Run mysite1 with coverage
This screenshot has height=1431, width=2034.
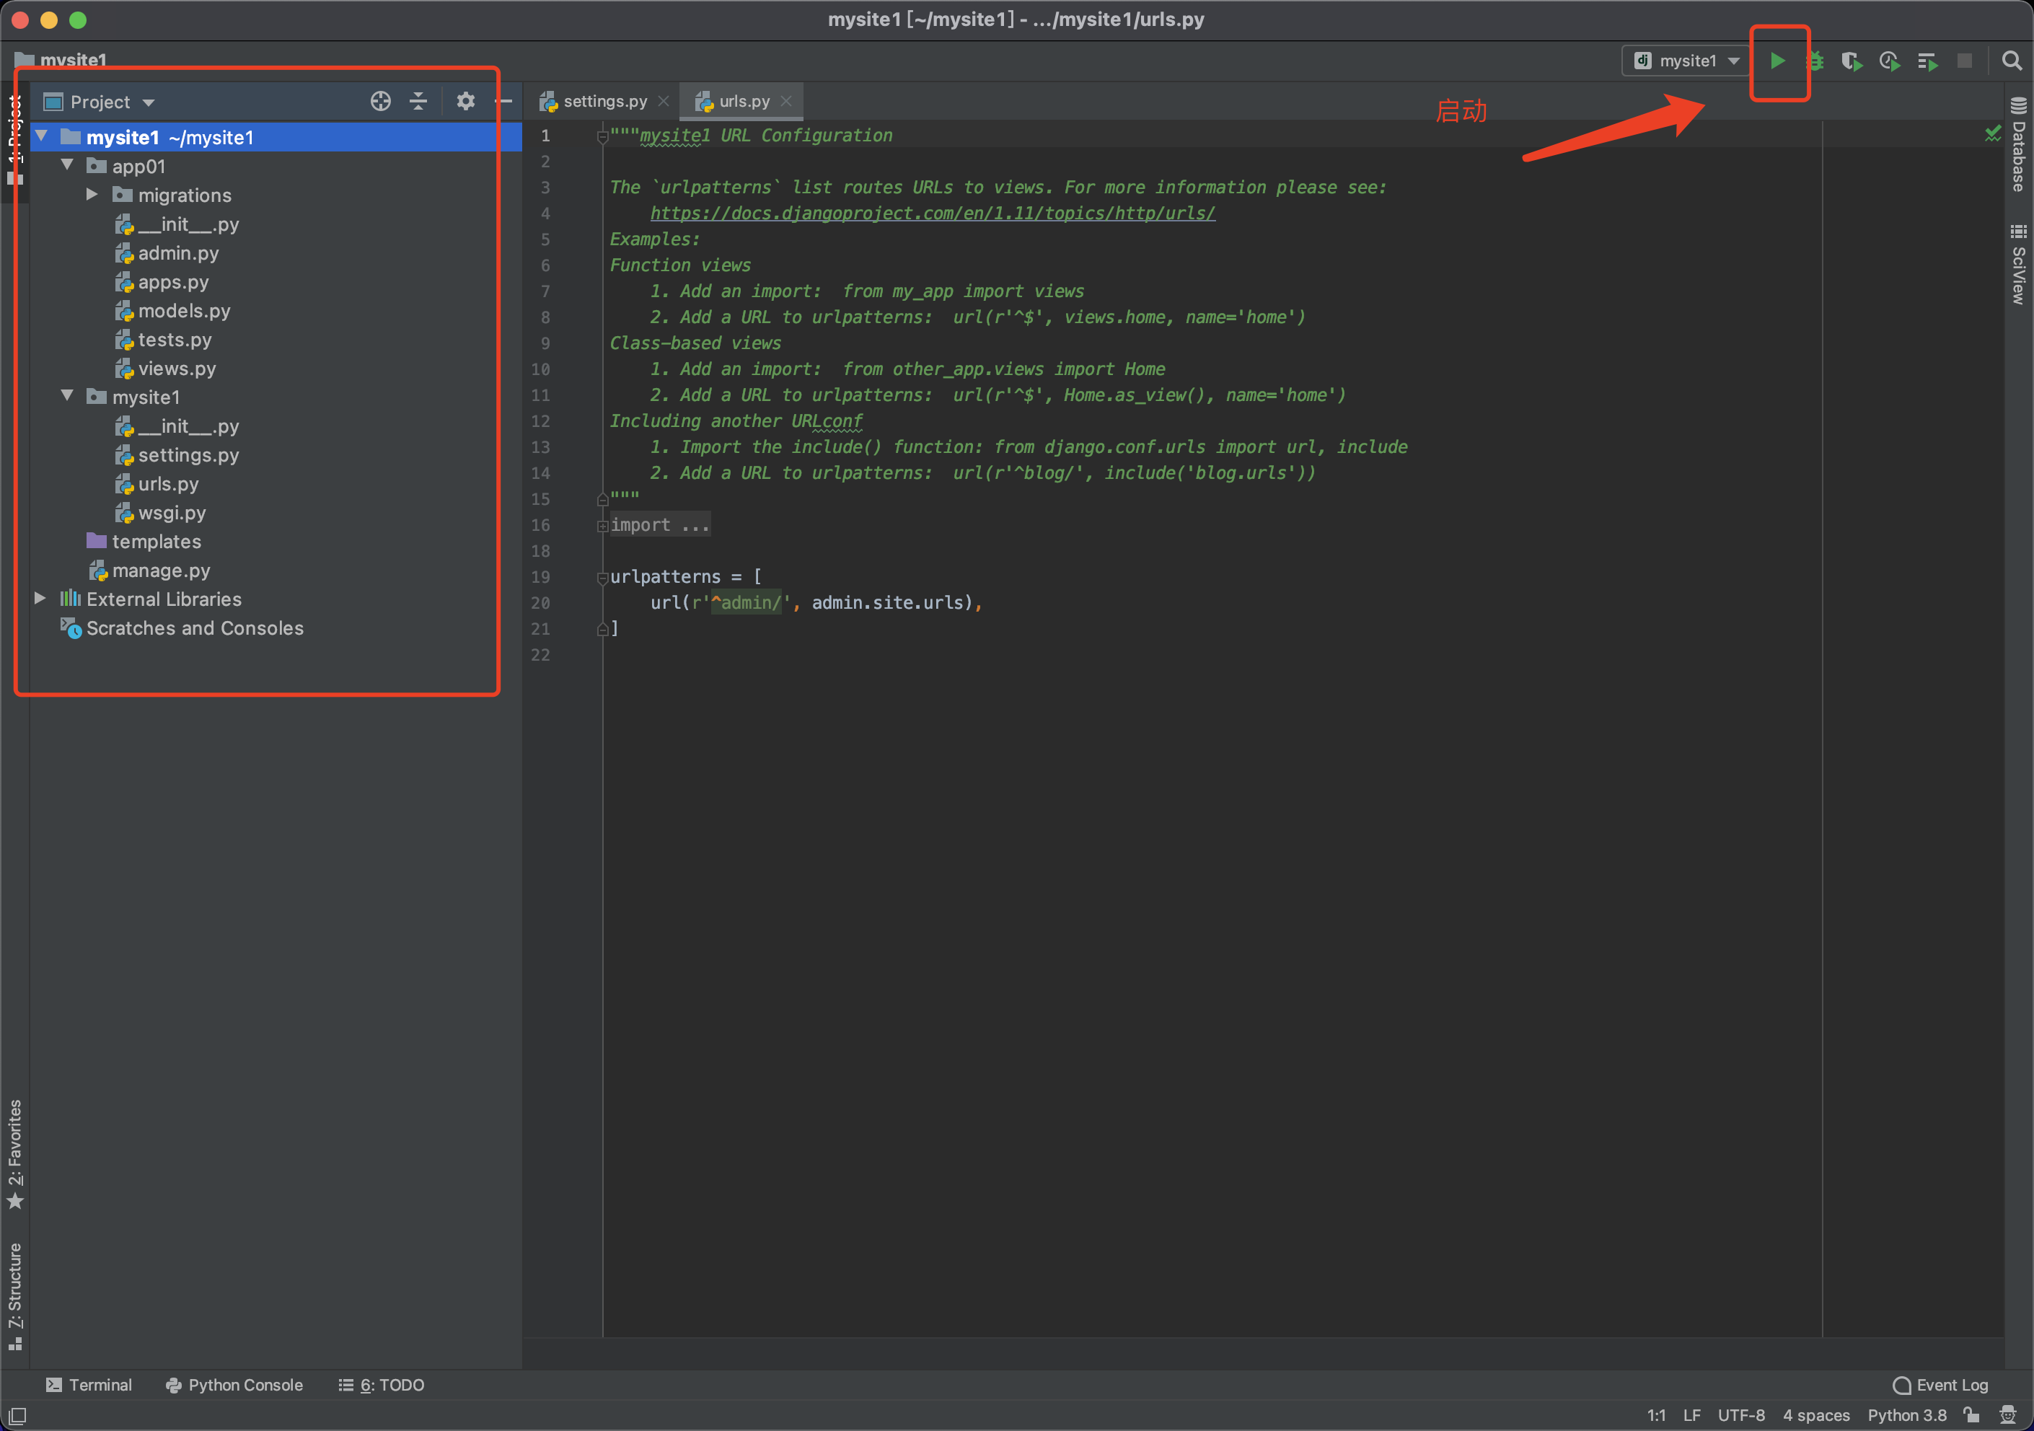1852,61
